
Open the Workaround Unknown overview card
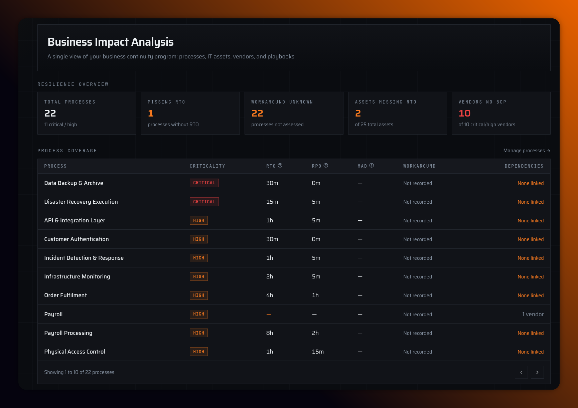[294, 113]
